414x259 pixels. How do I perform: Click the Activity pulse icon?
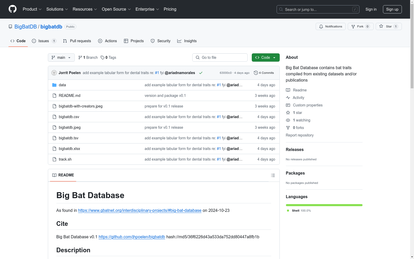tap(288, 98)
